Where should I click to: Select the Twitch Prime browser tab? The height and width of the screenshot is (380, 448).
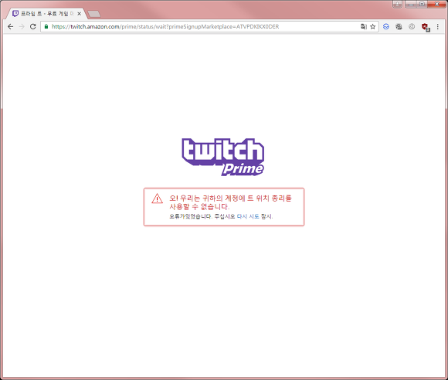(x=47, y=13)
